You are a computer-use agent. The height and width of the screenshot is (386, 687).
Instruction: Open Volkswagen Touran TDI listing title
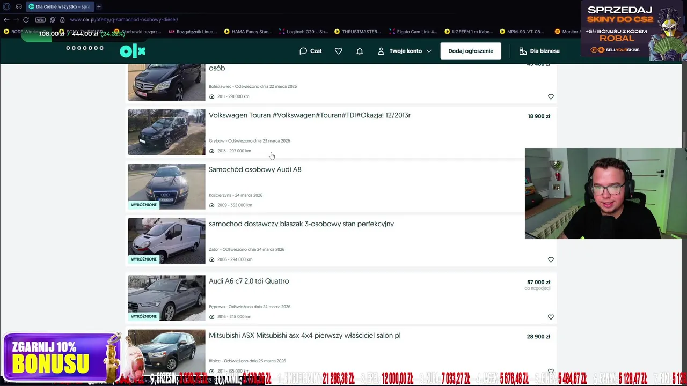click(x=310, y=115)
